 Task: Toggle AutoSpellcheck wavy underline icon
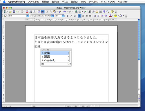[x=43, y=12]
